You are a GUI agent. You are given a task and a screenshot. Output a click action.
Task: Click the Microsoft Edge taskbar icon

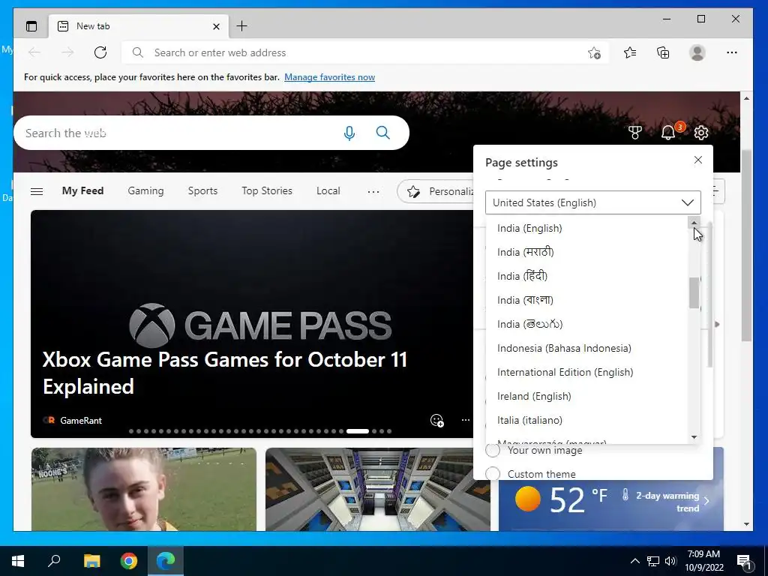pos(166,561)
